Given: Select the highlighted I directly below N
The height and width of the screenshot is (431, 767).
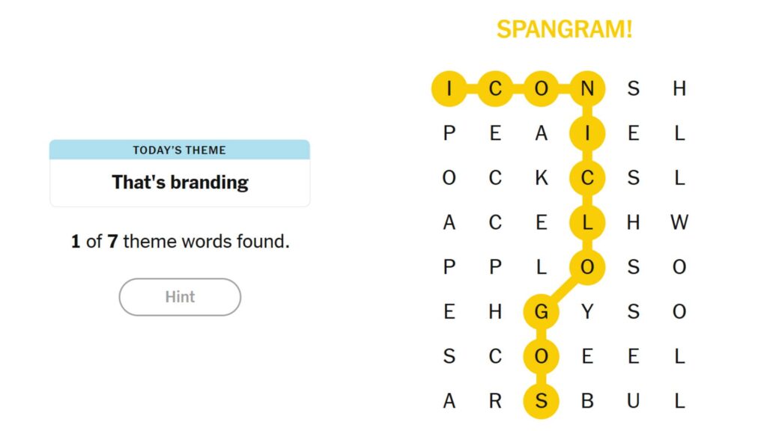Looking at the screenshot, I should coord(587,134).
